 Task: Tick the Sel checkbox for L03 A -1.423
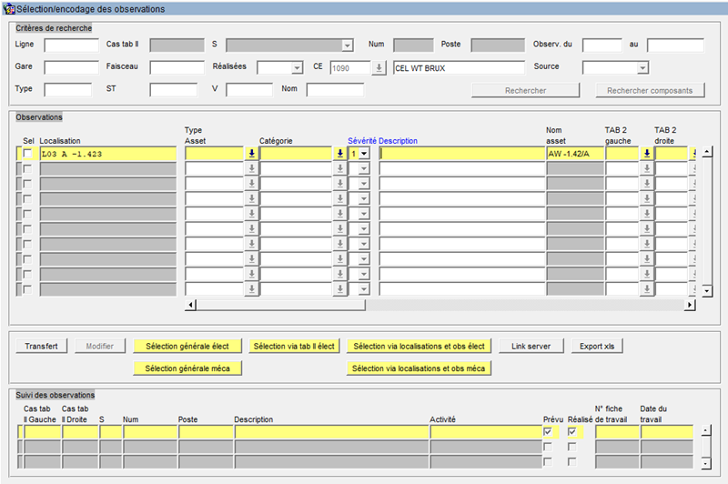coord(28,153)
